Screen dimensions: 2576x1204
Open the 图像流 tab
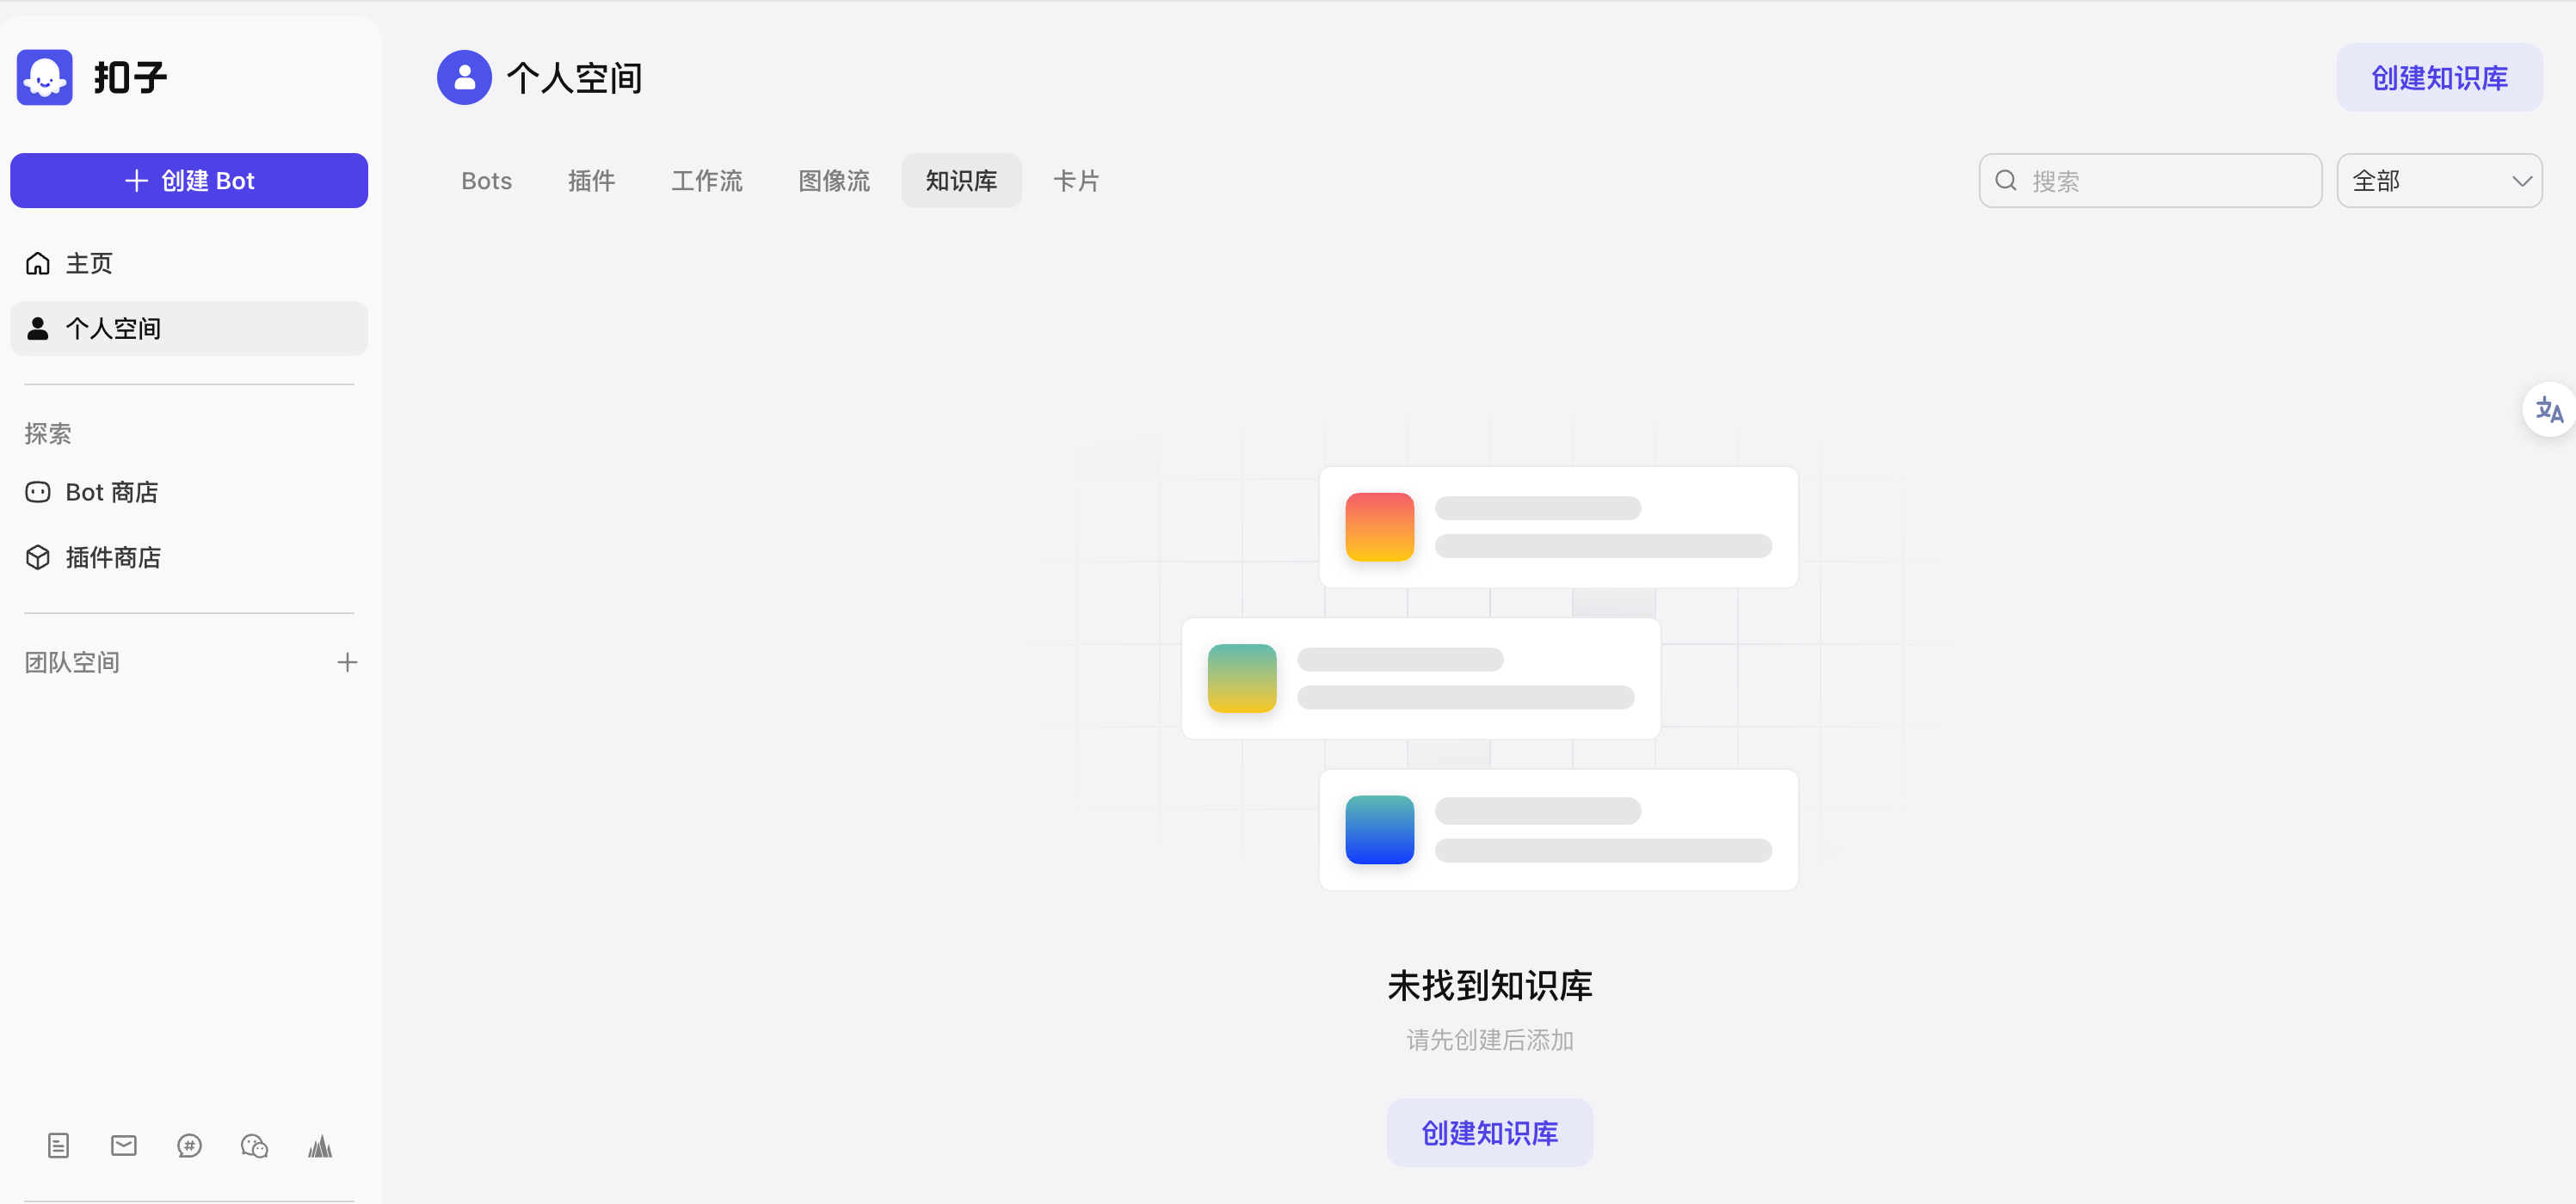tap(833, 180)
